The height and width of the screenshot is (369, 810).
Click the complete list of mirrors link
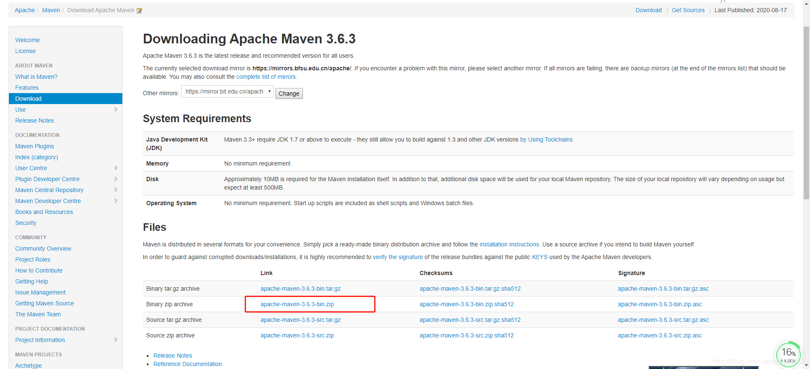coord(267,77)
